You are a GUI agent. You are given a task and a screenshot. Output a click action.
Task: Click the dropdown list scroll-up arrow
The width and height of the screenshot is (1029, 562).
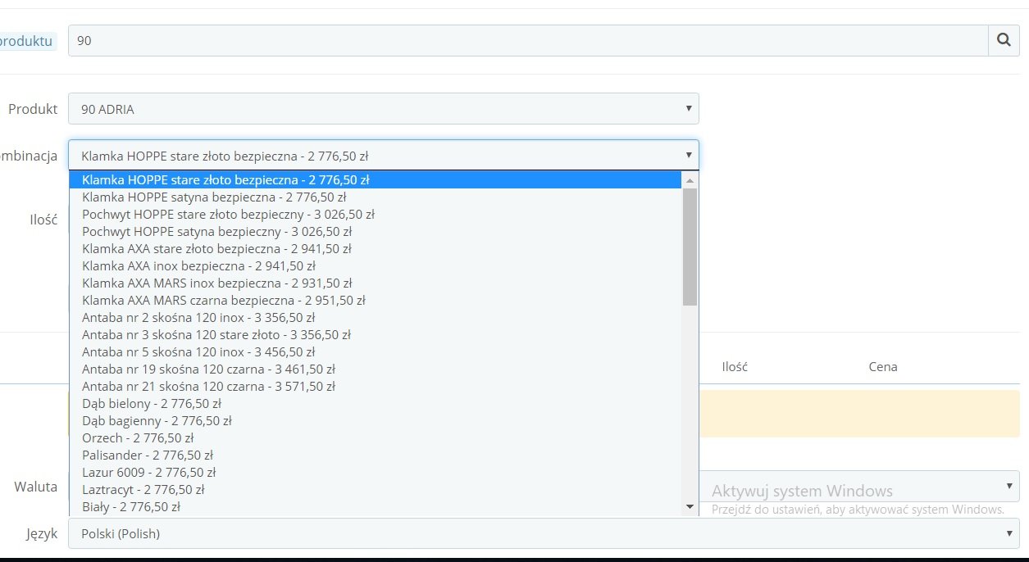tap(690, 179)
